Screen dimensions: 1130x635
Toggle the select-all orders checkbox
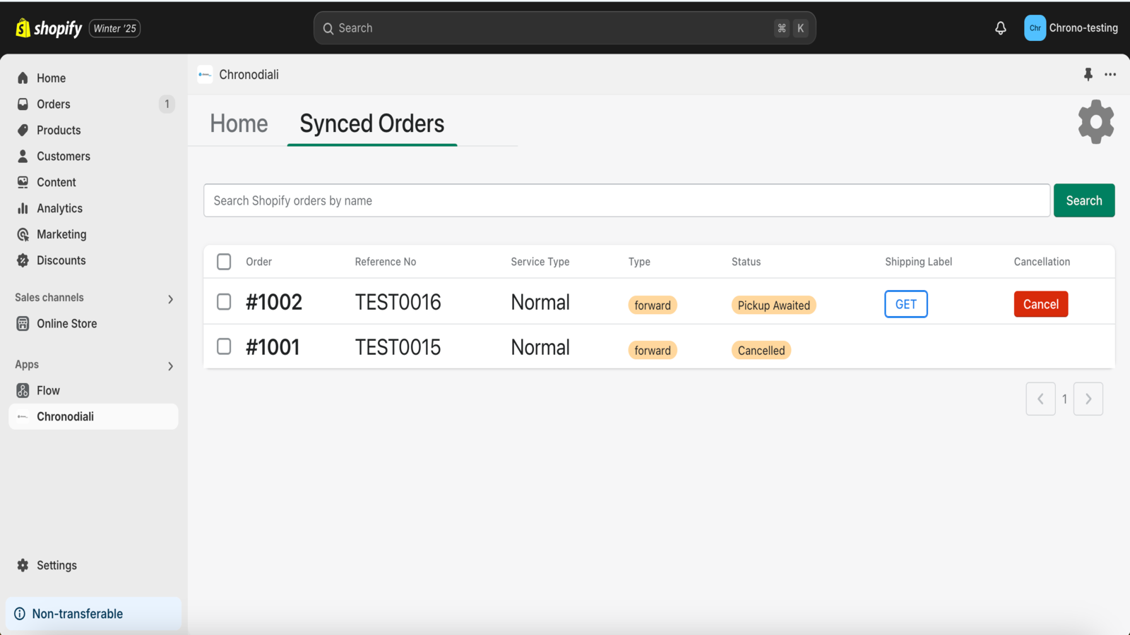click(x=223, y=261)
